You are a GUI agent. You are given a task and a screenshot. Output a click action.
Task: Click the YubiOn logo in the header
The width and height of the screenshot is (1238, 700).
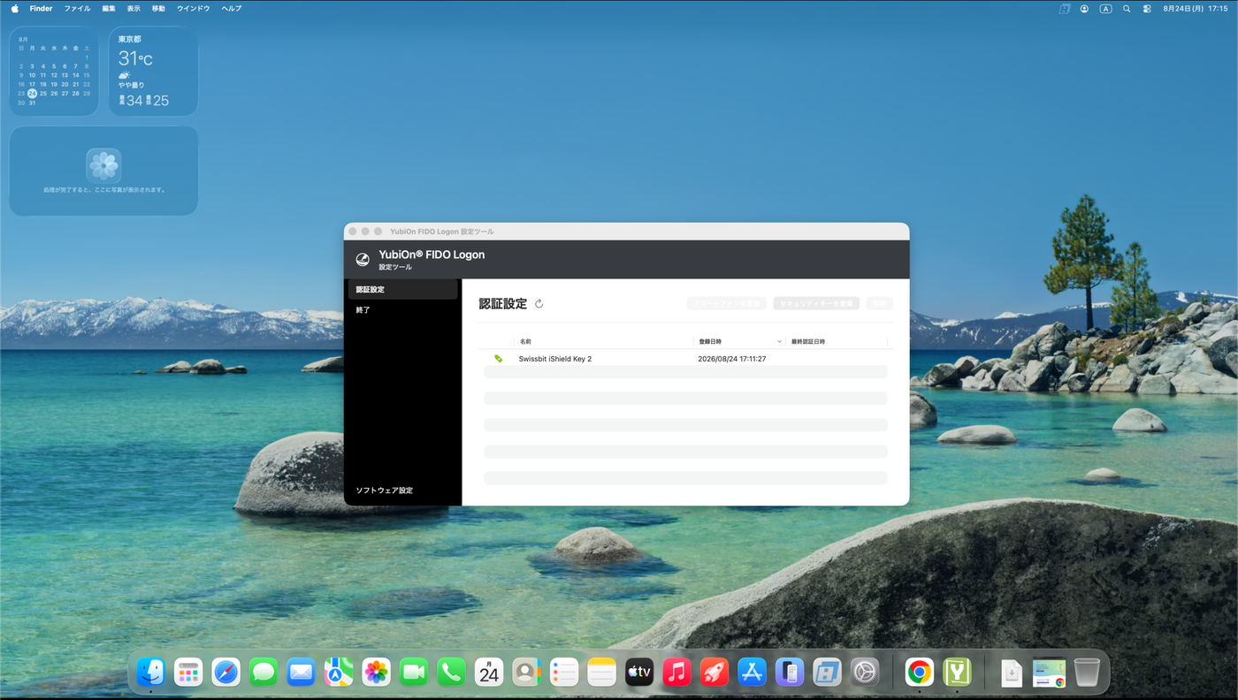[x=363, y=259]
